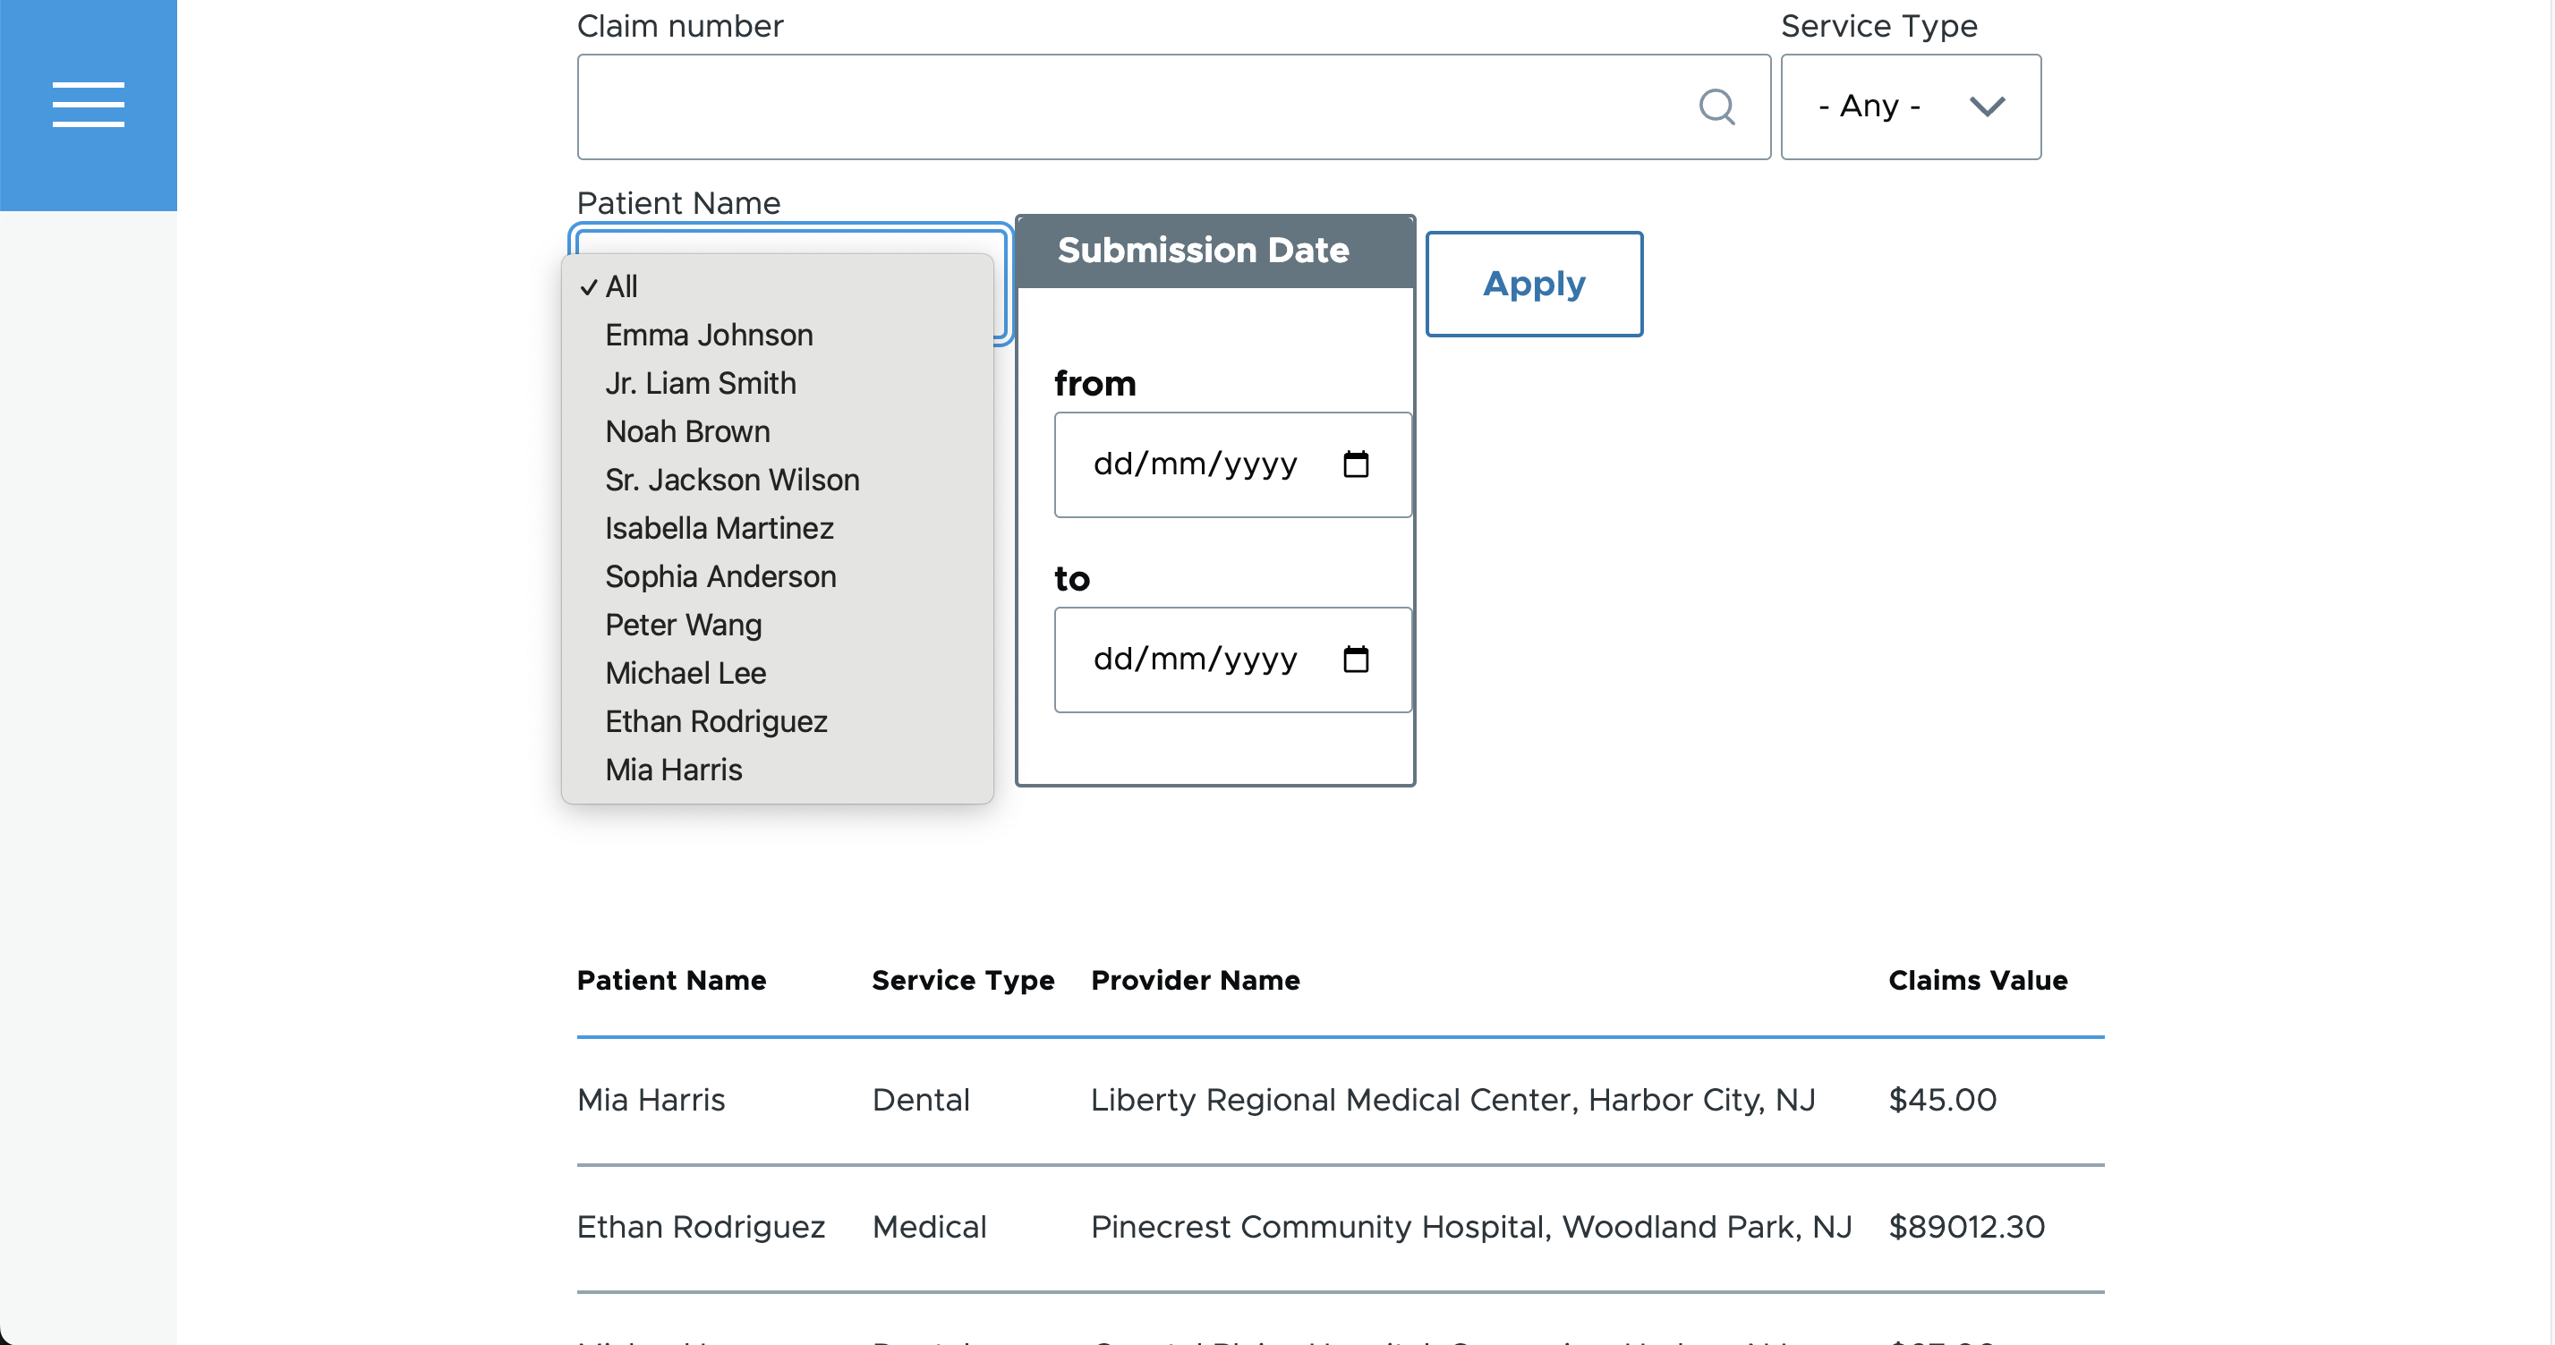Select All in patient name list
This screenshot has height=1345, width=2555.
coord(622,286)
